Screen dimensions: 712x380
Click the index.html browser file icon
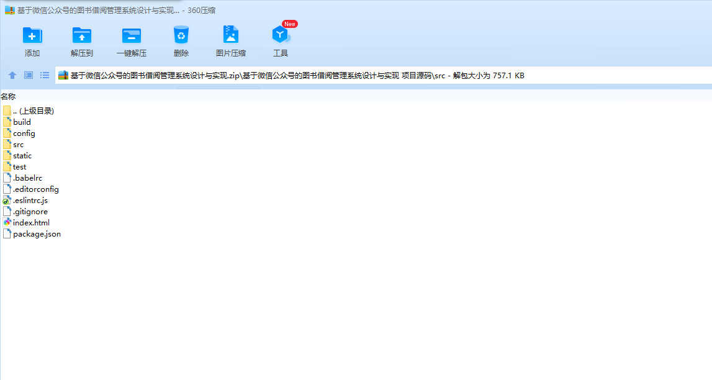point(7,222)
